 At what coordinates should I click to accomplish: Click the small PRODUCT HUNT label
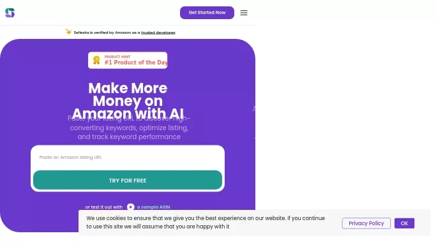point(117,57)
